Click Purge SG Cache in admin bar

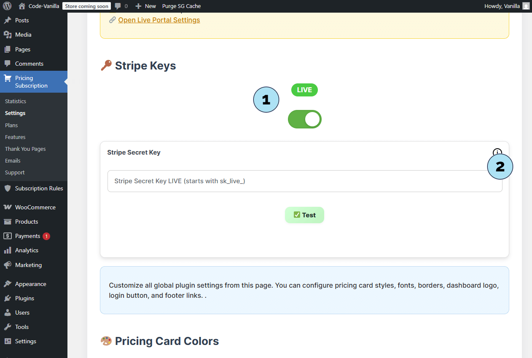pos(181,6)
